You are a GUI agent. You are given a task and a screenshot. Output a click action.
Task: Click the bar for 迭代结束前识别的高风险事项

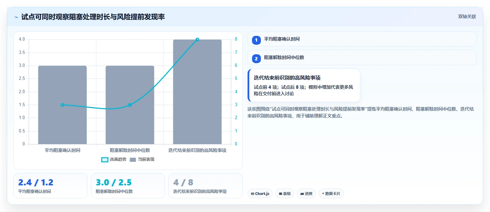[197, 92]
